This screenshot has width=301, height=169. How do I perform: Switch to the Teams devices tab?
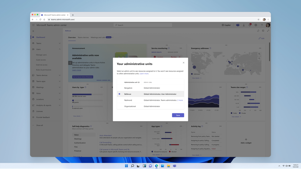coord(83,37)
